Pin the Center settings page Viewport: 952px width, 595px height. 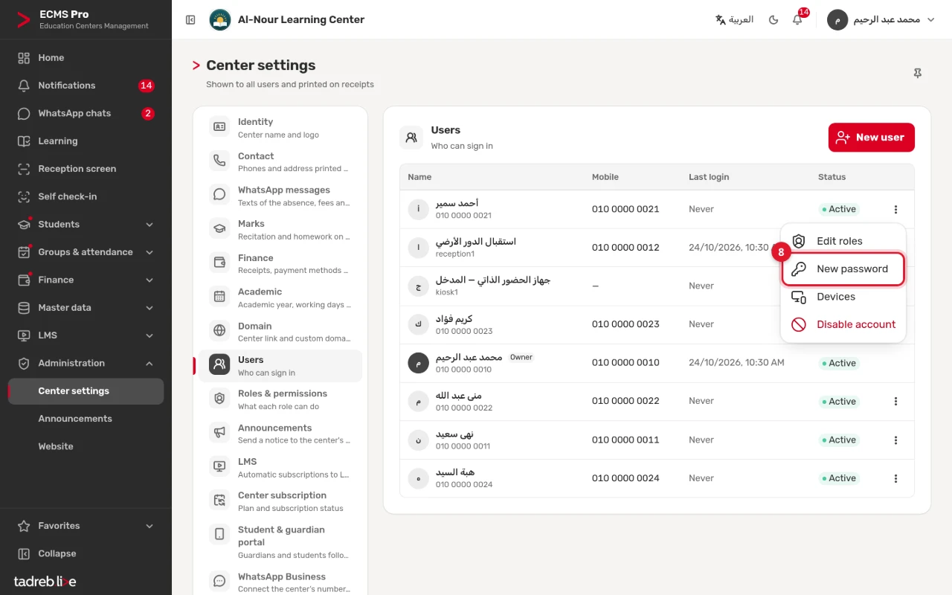(918, 73)
